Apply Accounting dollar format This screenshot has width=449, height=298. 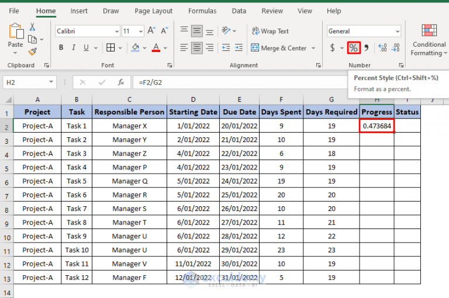[332, 47]
